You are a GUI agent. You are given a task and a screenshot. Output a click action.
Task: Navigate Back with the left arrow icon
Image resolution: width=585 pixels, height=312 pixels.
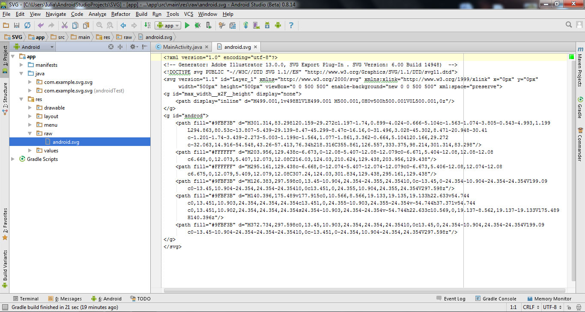pos(123,26)
